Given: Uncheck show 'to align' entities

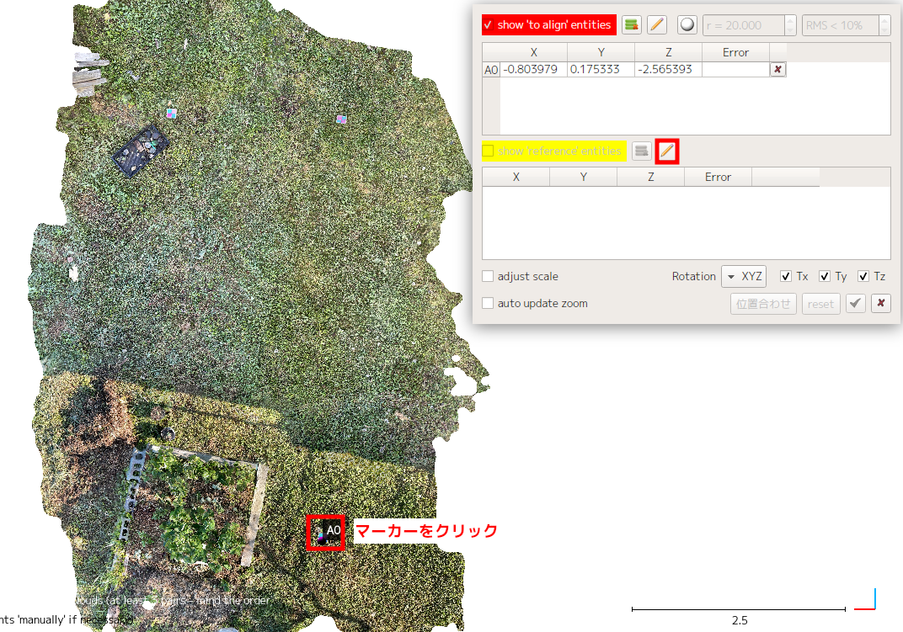Looking at the screenshot, I should point(486,24).
